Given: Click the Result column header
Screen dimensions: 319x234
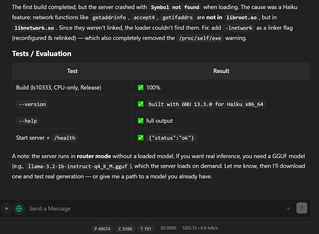Looking at the screenshot, I should click(x=221, y=71).
